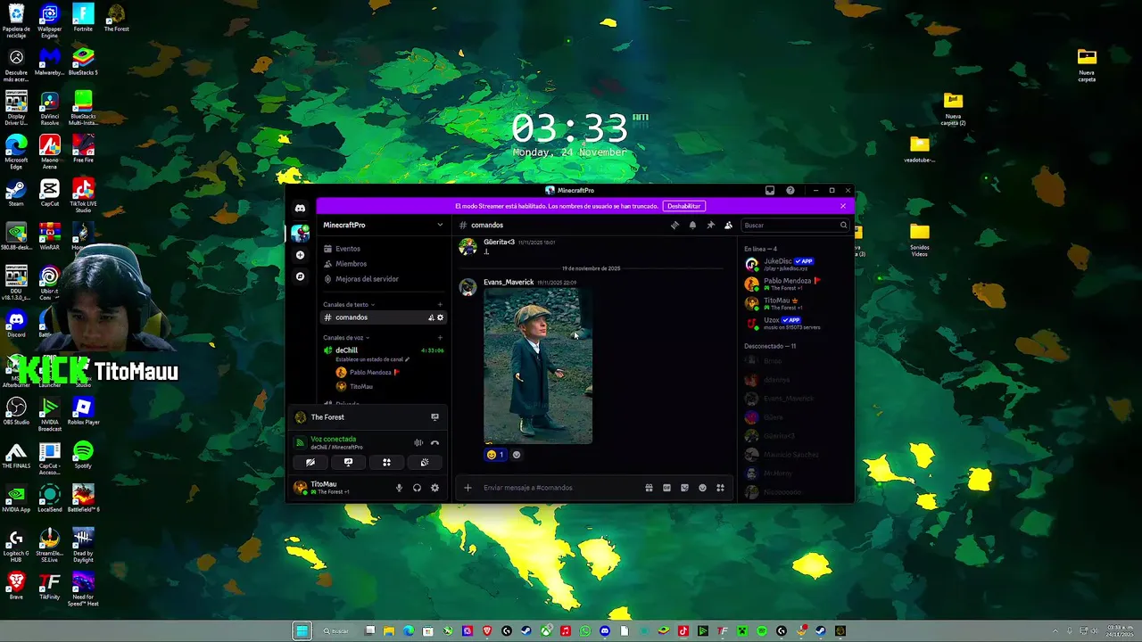Image resolution: width=1142 pixels, height=642 pixels.
Task: Open Pablo Mendoza in the member list
Action: (794, 284)
